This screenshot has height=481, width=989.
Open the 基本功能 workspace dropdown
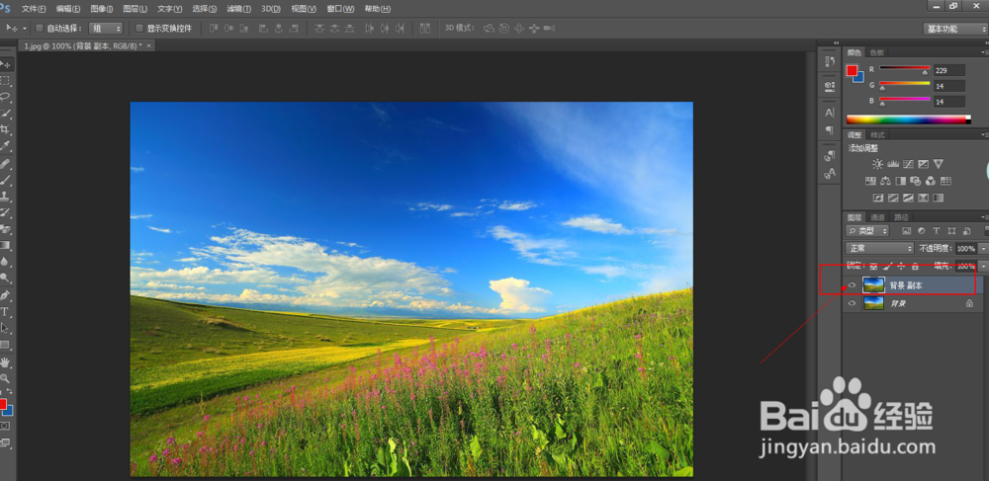pyautogui.click(x=953, y=29)
